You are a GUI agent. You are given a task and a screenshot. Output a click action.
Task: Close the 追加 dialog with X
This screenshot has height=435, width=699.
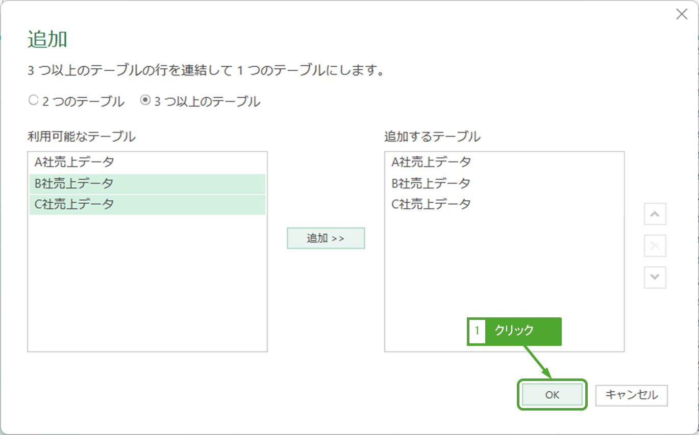[x=682, y=14]
